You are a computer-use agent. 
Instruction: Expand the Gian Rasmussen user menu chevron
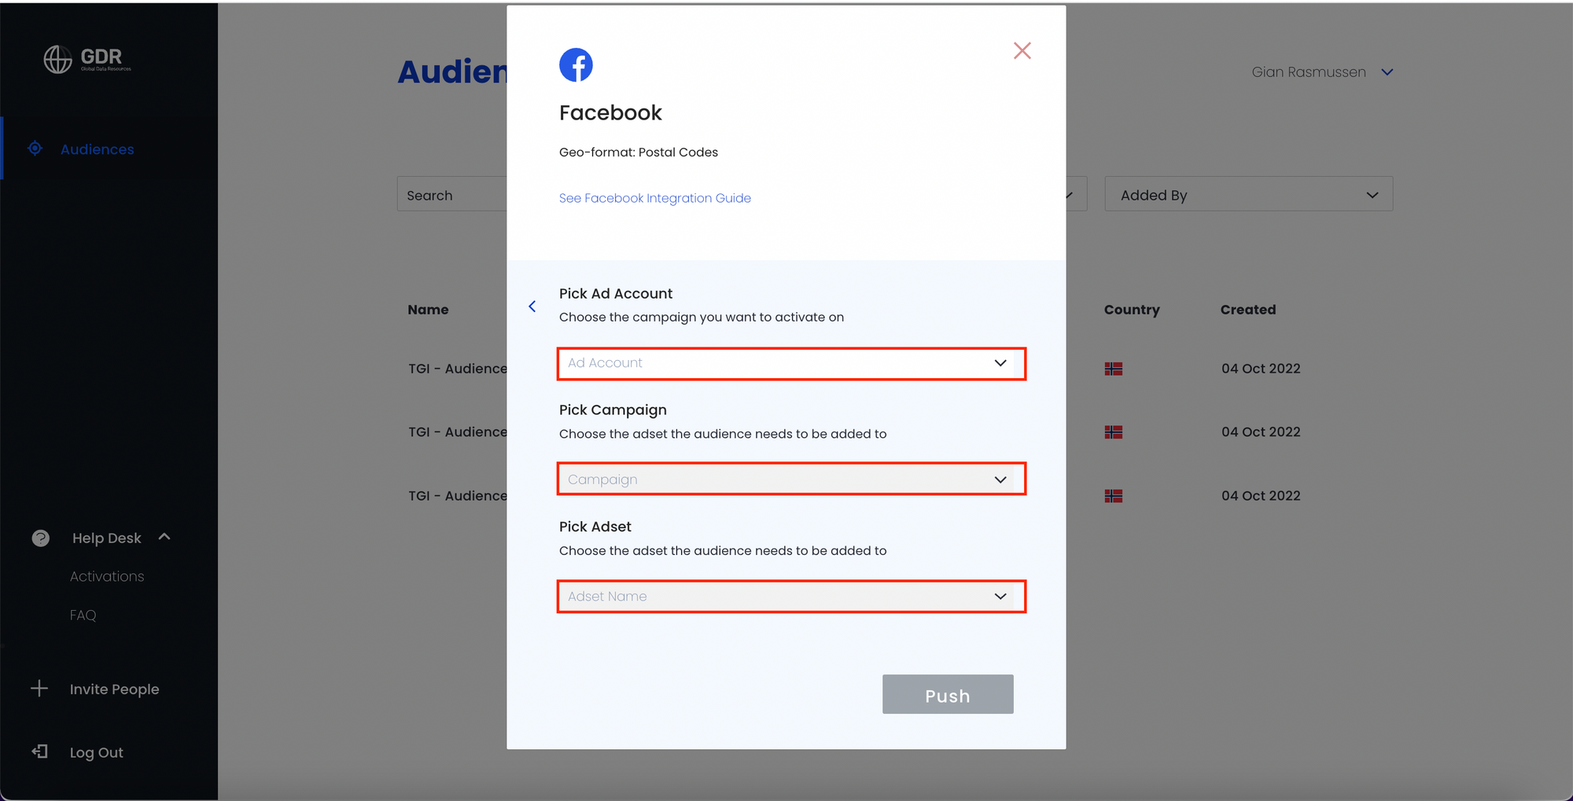1387,72
